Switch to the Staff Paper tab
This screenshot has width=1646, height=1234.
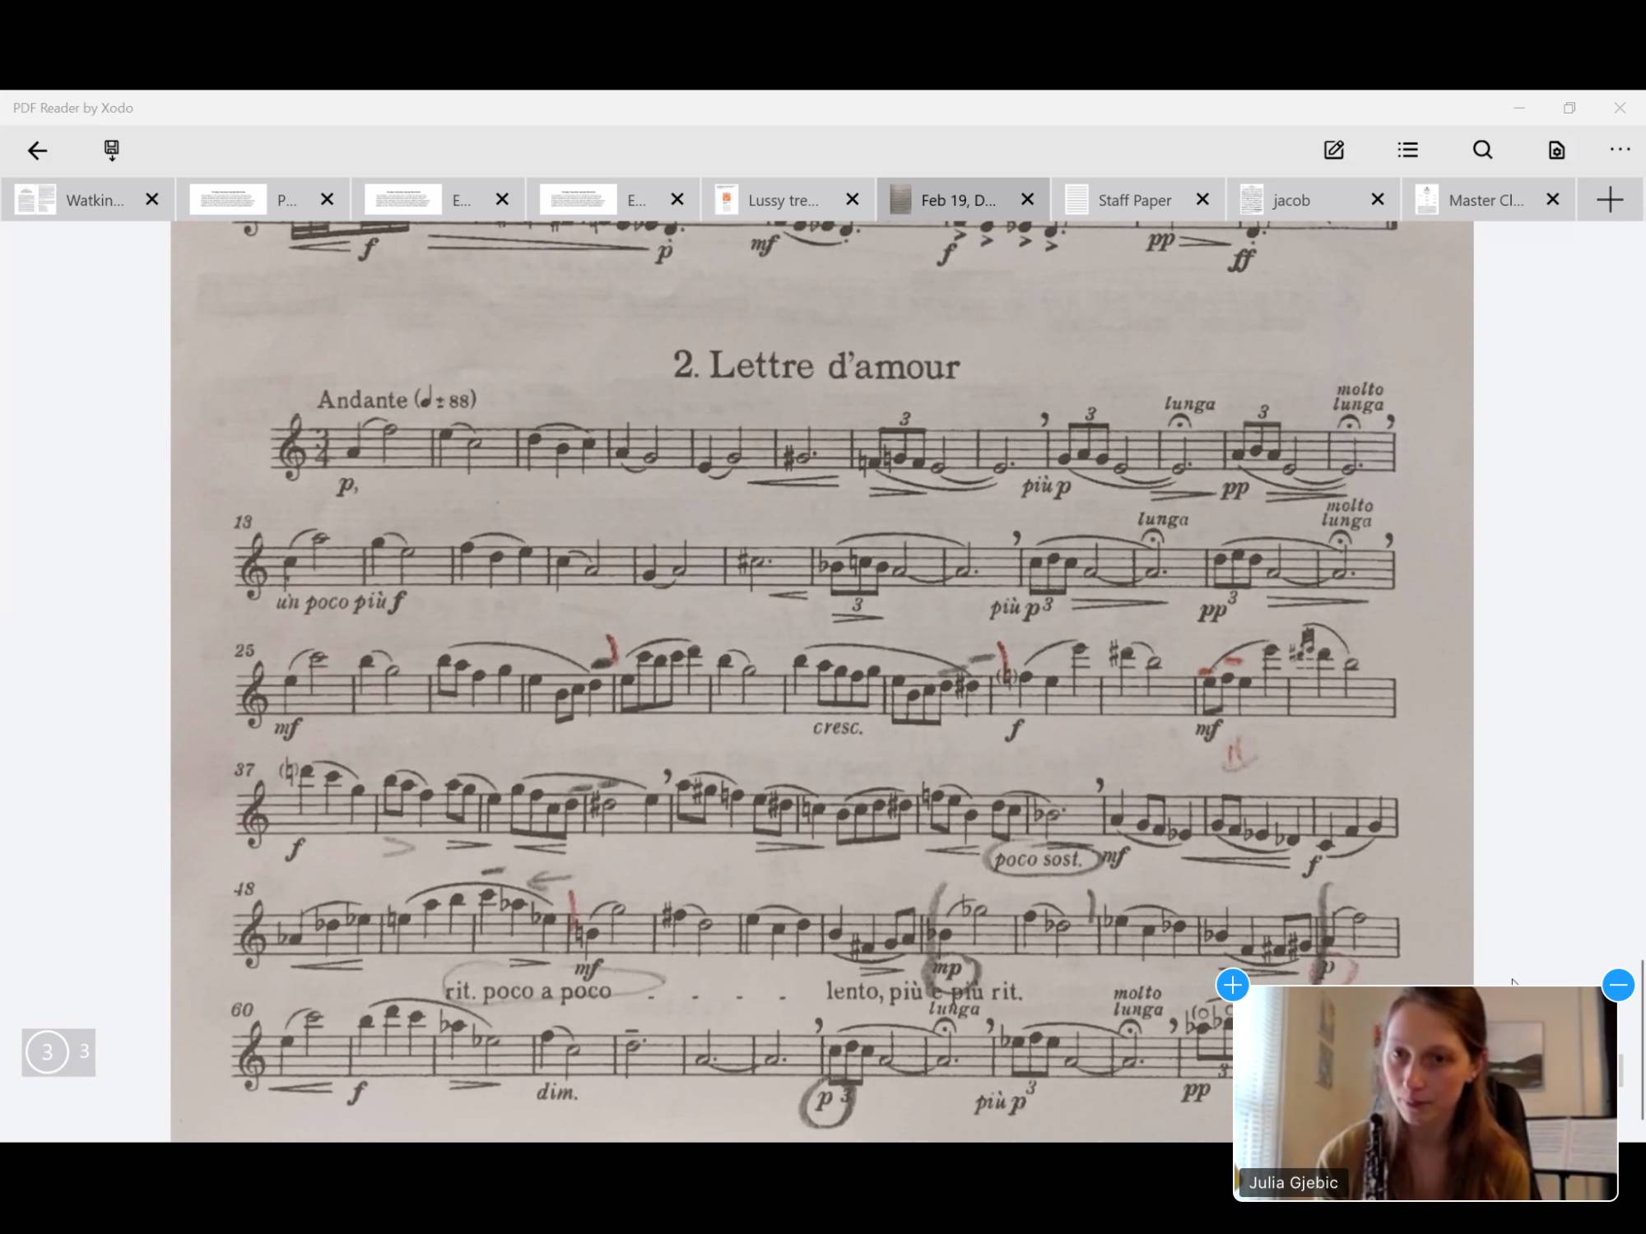[x=1134, y=199]
